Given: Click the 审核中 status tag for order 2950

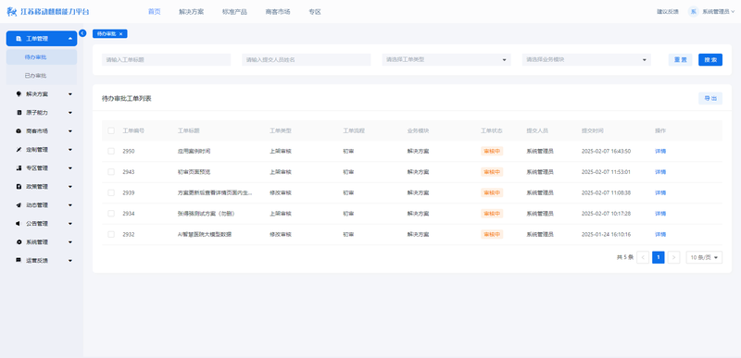Looking at the screenshot, I should 492,152.
